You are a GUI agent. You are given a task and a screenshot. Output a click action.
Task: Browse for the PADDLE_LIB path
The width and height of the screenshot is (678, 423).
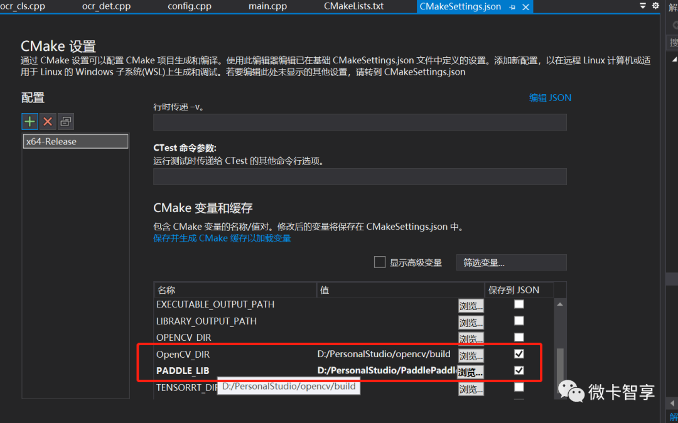[470, 372]
